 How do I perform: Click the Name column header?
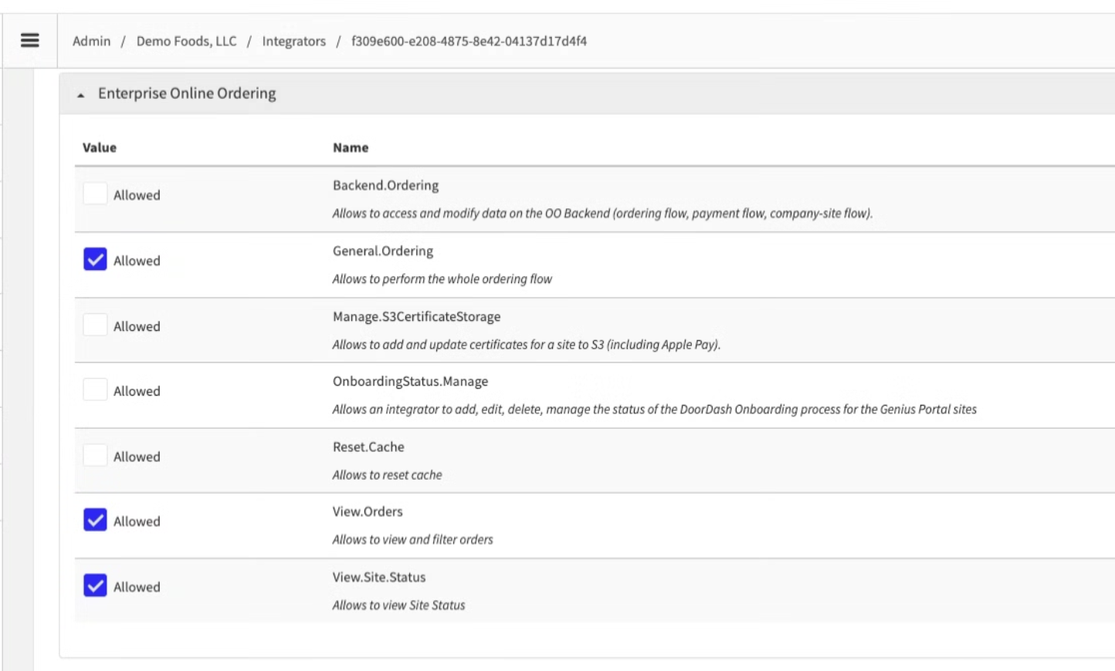click(x=351, y=147)
